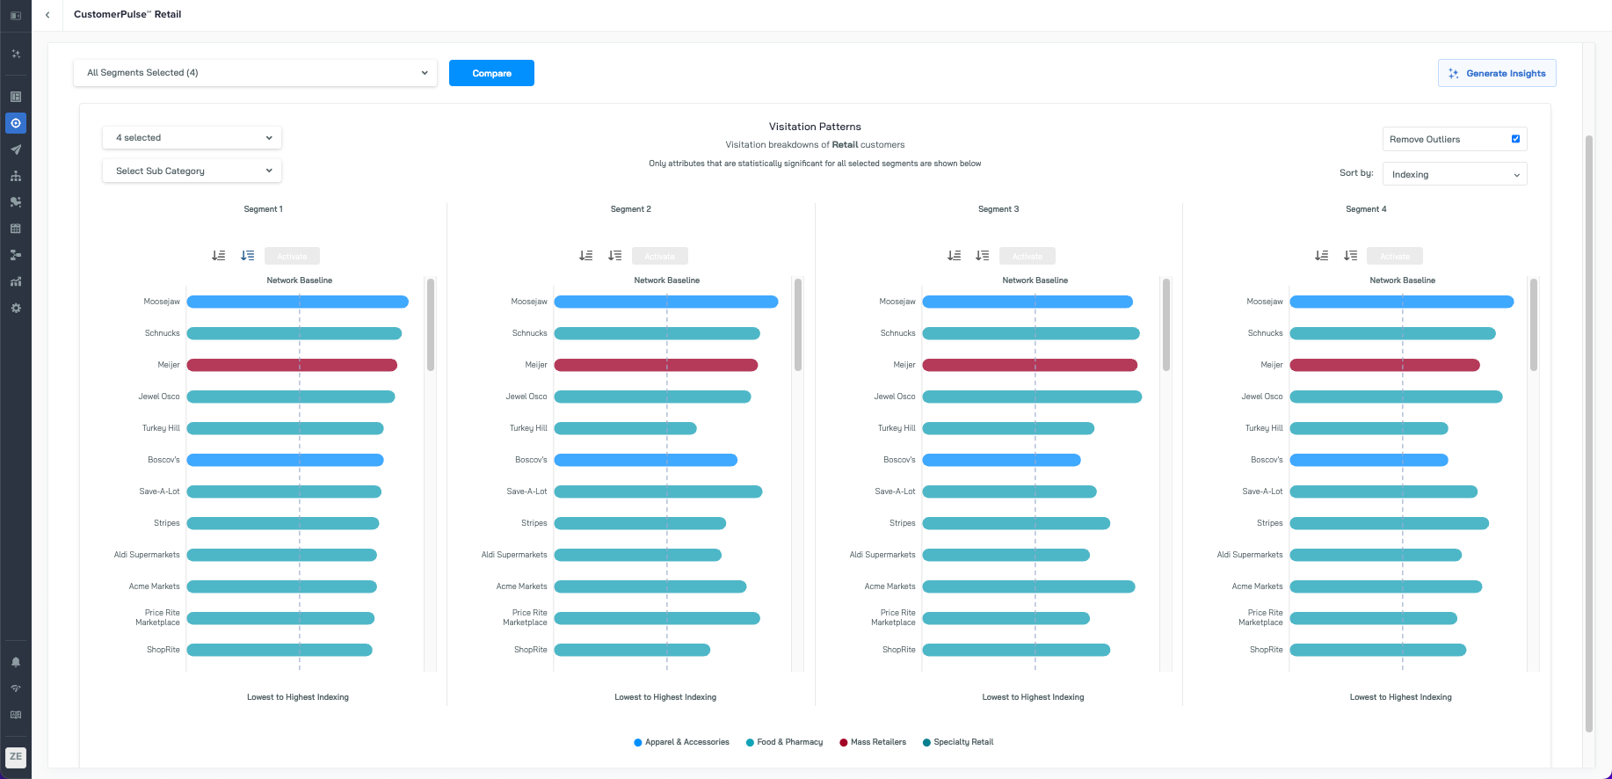Click Segment 4 descending sort icon
1612x779 pixels.
coord(1351,256)
